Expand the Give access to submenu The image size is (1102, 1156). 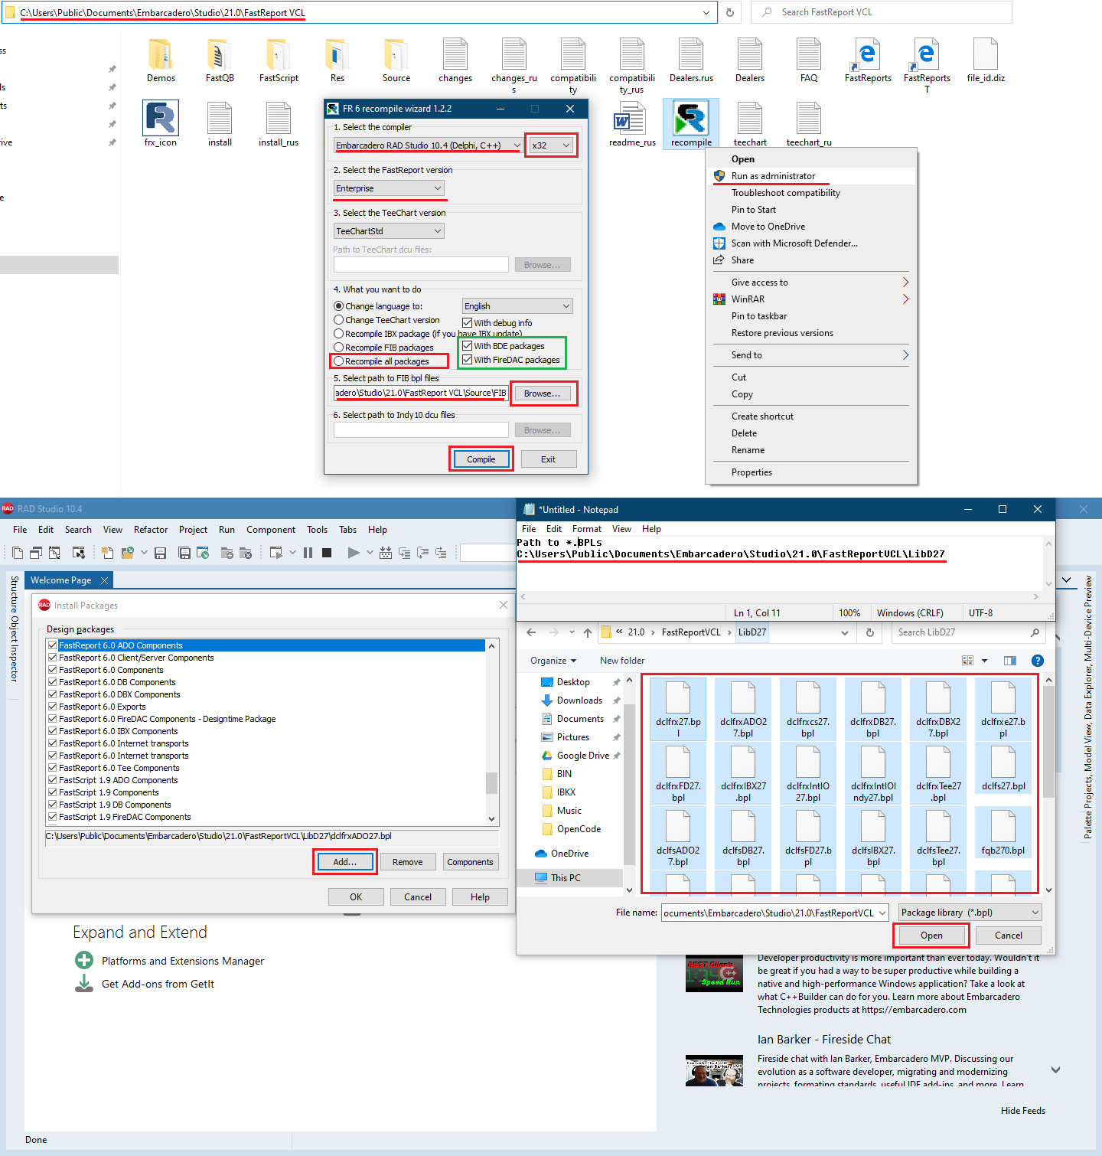click(x=811, y=282)
